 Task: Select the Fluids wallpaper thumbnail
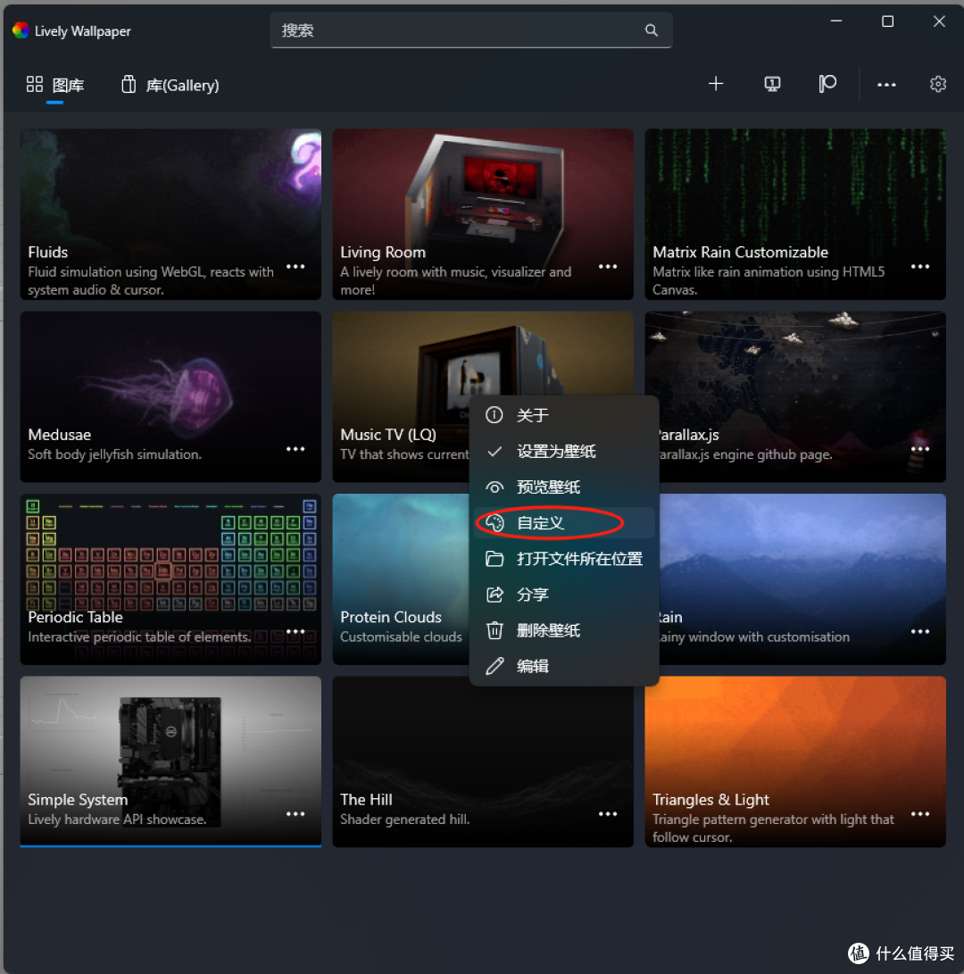pyautogui.click(x=170, y=214)
